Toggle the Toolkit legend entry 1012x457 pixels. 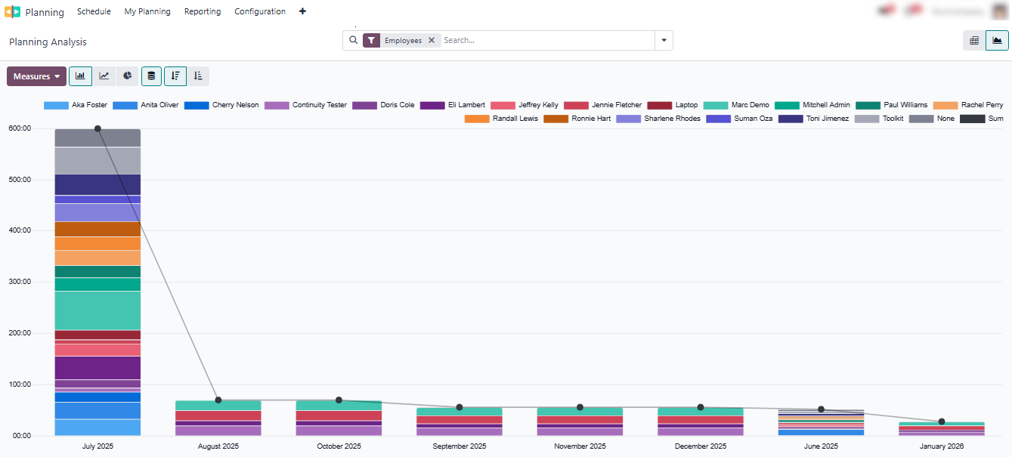coord(893,119)
